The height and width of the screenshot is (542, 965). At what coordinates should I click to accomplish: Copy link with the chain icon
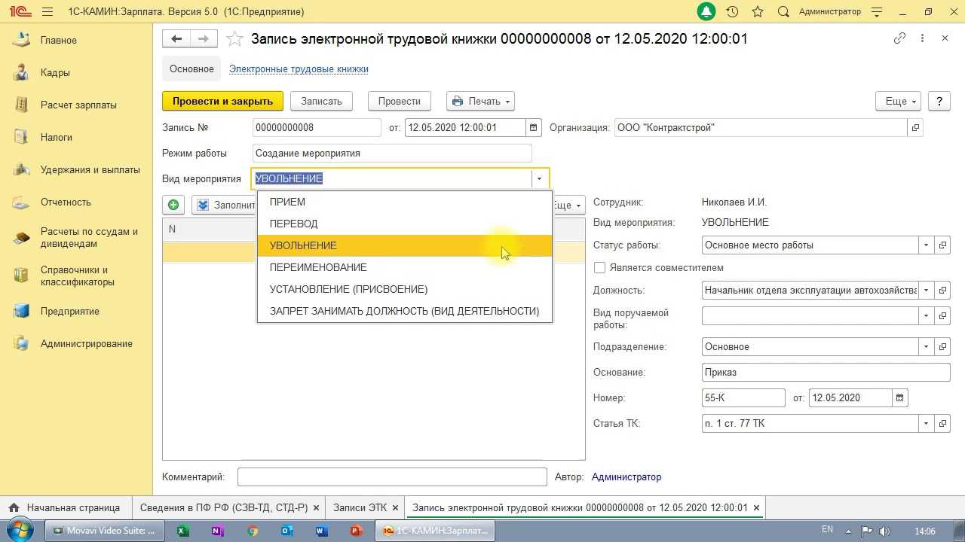coord(899,38)
